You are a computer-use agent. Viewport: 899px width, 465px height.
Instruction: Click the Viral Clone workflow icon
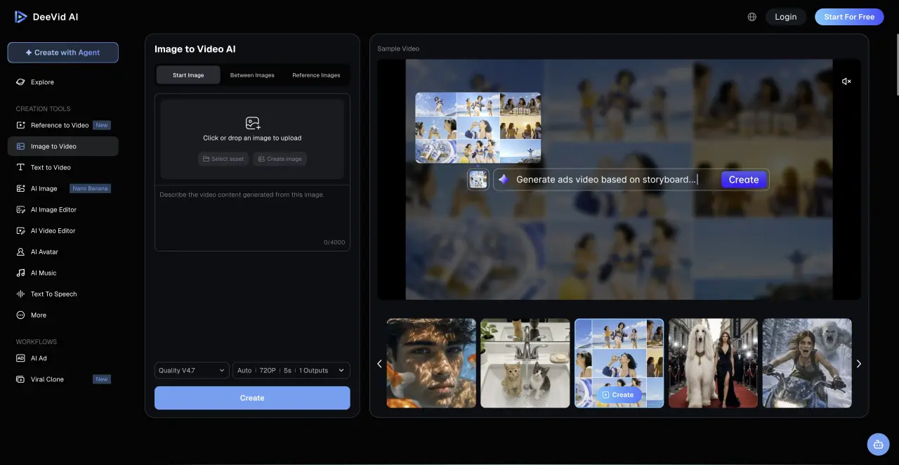pos(20,379)
